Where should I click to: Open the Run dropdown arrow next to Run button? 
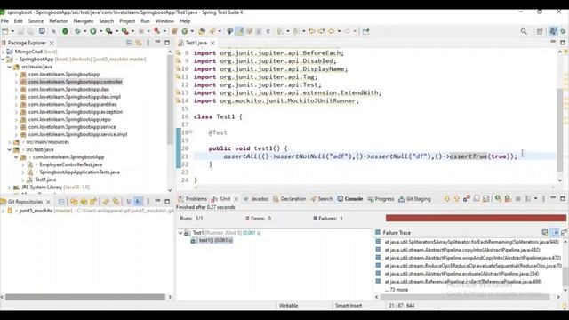click(x=100, y=32)
